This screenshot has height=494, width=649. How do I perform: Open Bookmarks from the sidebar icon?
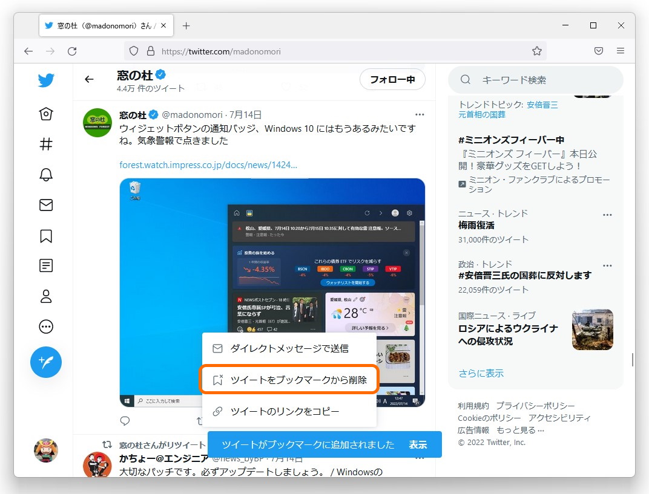pos(45,236)
